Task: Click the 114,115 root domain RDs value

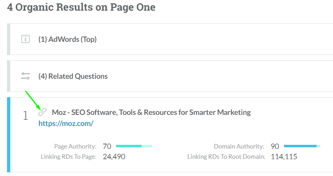Action: coord(284,157)
